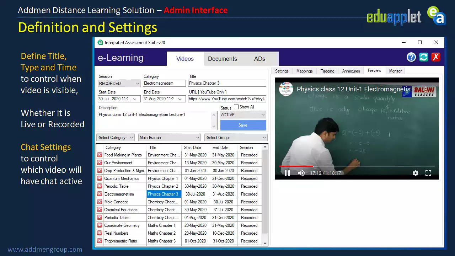This screenshot has width=455, height=256.
Task: Expand the Select Group dropdown
Action: (264, 138)
